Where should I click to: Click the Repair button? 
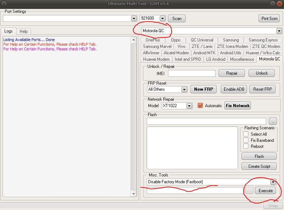click(x=232, y=73)
